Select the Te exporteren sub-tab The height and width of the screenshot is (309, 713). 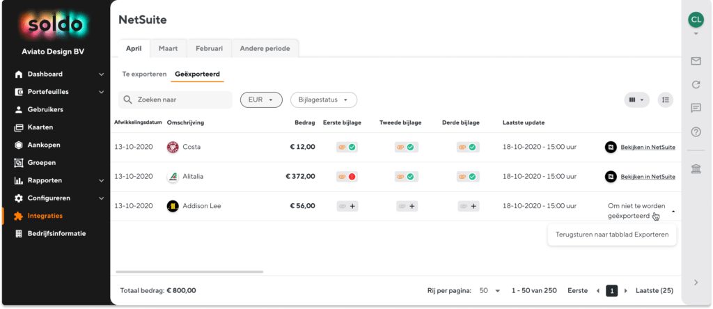coord(144,74)
